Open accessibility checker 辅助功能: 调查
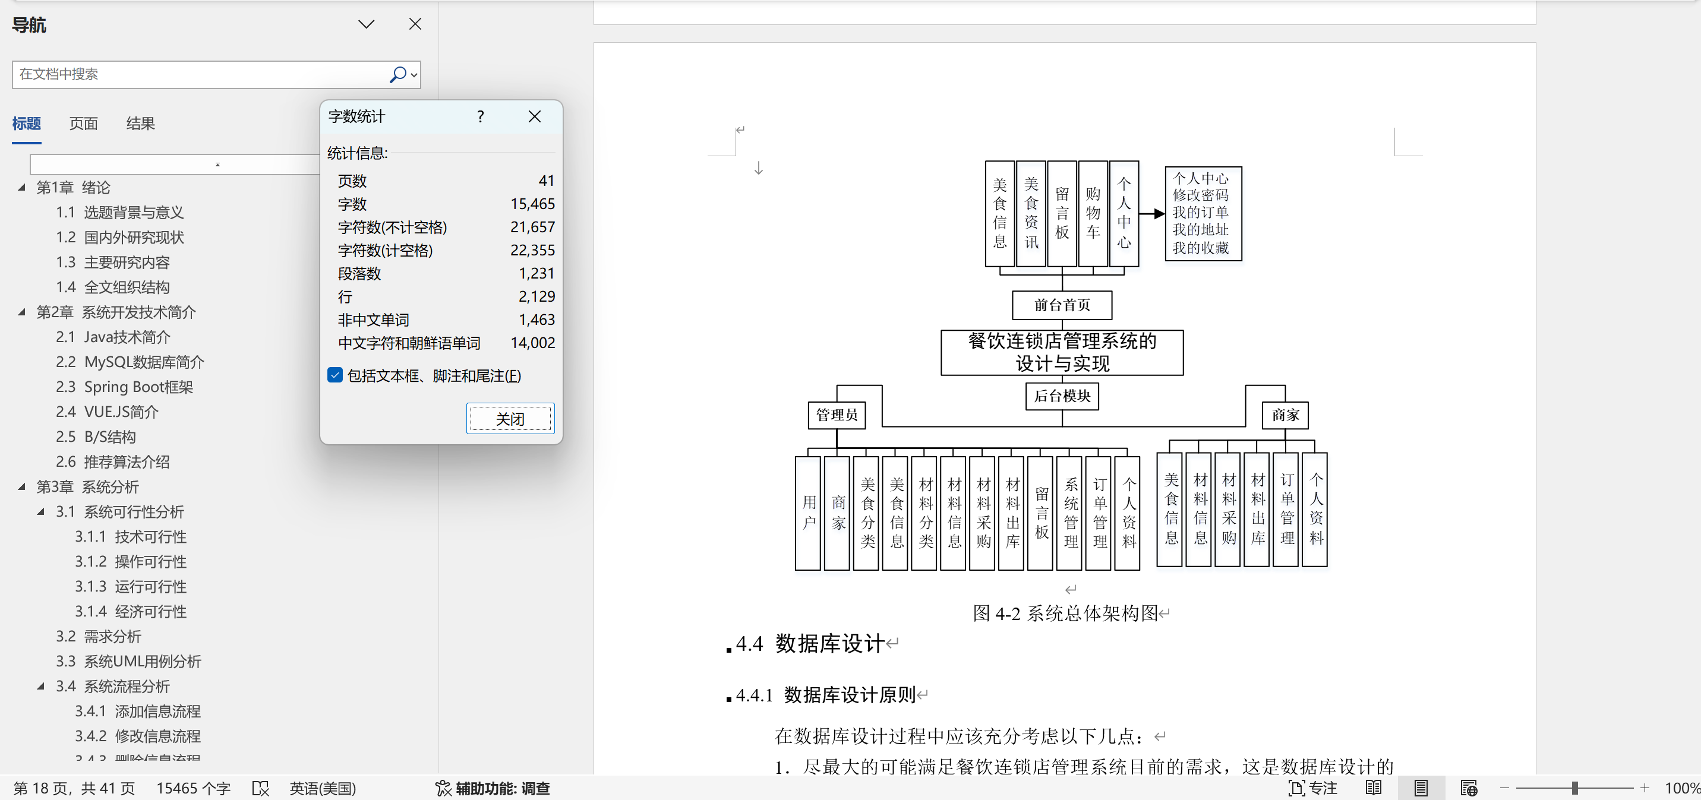The image size is (1701, 800). (x=493, y=789)
